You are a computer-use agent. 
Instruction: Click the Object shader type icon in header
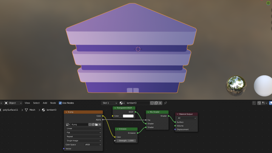[6, 103]
